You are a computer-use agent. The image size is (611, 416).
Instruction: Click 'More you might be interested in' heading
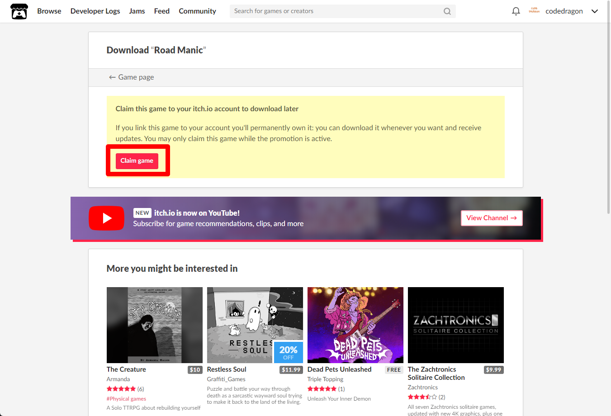pos(172,269)
